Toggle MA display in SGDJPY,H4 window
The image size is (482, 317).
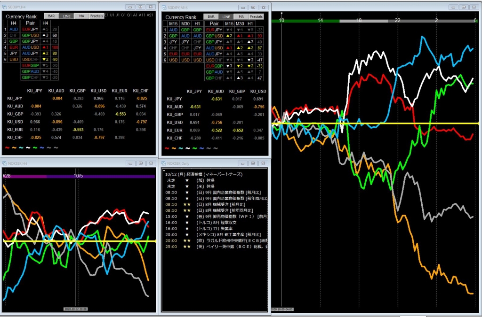point(81,16)
